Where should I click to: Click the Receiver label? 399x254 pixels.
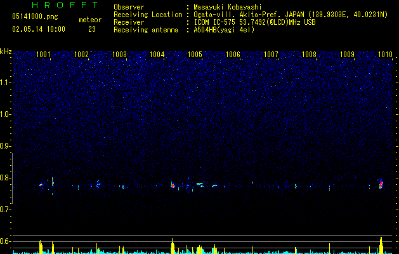coord(129,22)
